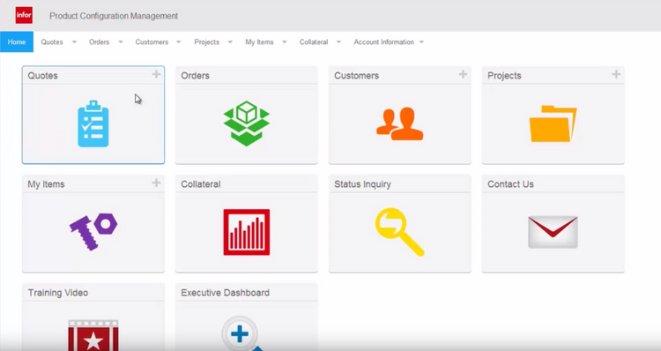The image size is (661, 351).
Task: Open the Collateral menu in navigation bar
Action: (314, 42)
